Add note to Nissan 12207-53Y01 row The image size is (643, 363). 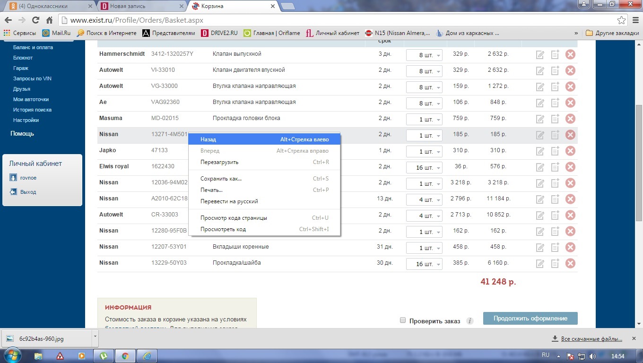point(556,247)
